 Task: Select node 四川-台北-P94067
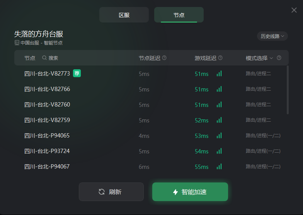tap(47, 167)
